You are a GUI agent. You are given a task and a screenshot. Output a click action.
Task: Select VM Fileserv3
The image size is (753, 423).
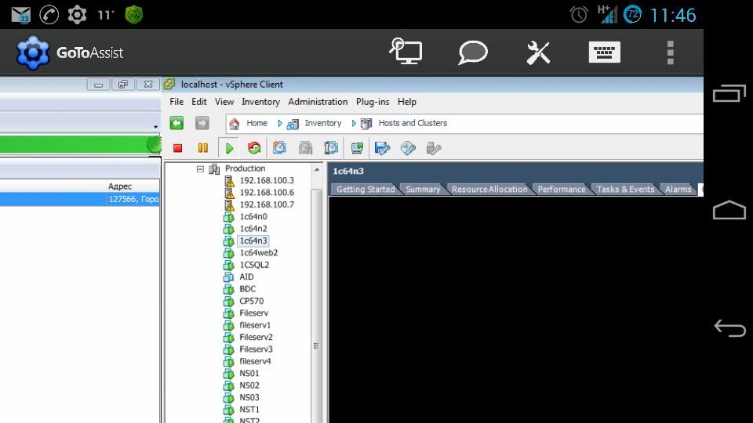[256, 349]
